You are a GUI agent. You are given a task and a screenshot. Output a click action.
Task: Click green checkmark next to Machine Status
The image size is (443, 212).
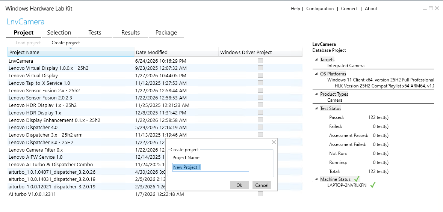[x=357, y=179]
